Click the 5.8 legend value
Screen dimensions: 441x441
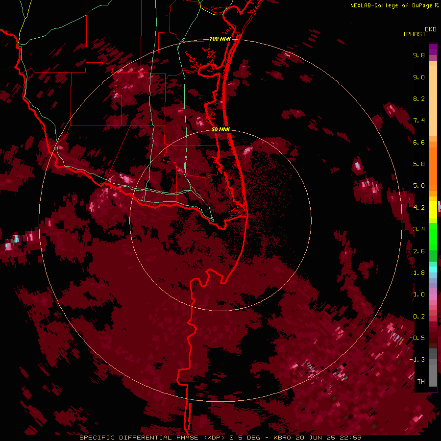[x=419, y=164]
